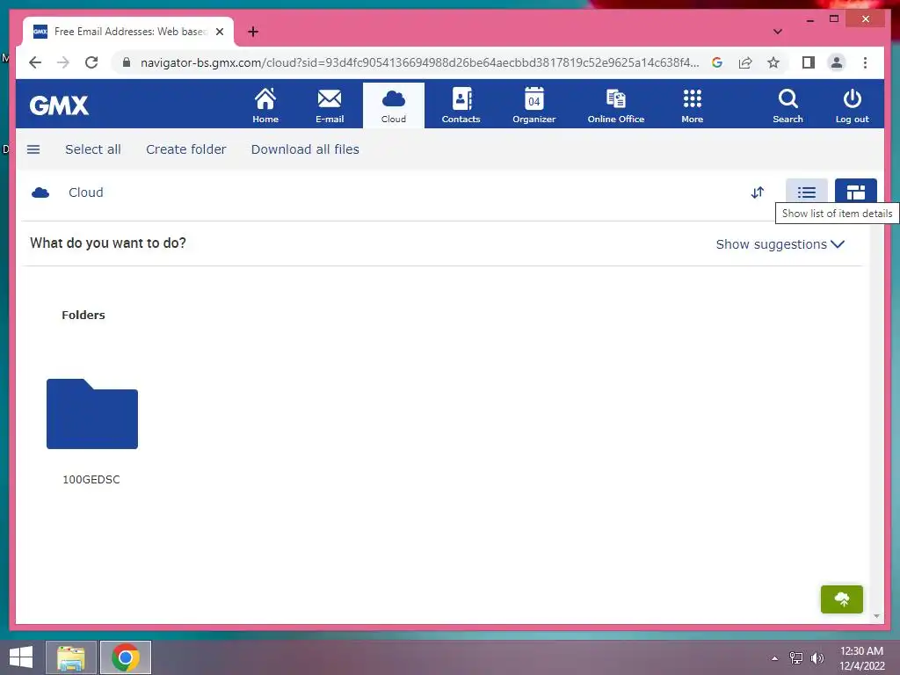Screen dimensions: 900x675
Task: Go to GMX Home
Action: pos(265,105)
